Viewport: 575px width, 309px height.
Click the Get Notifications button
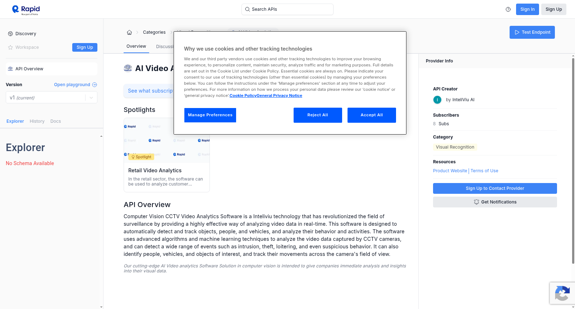(x=495, y=202)
